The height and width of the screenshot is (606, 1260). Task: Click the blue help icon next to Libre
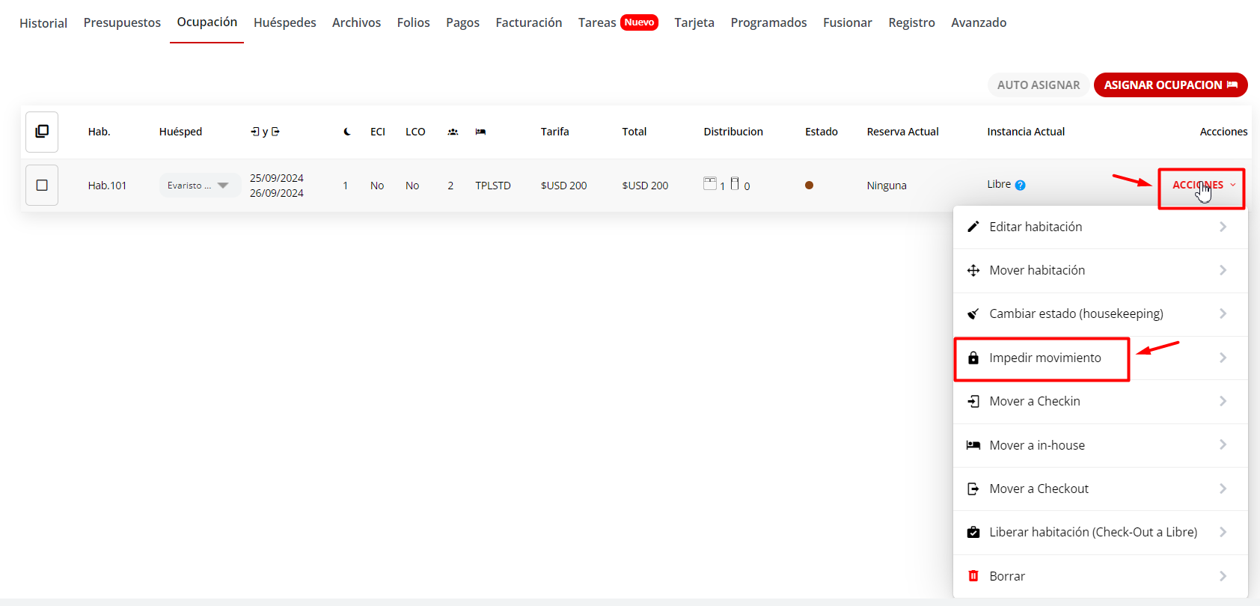tap(1020, 185)
